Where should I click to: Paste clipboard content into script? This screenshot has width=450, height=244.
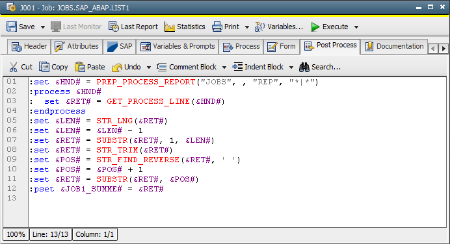(90, 67)
